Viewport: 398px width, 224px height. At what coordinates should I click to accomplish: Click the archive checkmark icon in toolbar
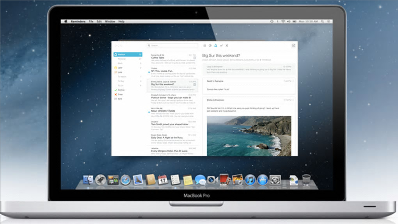(x=221, y=46)
